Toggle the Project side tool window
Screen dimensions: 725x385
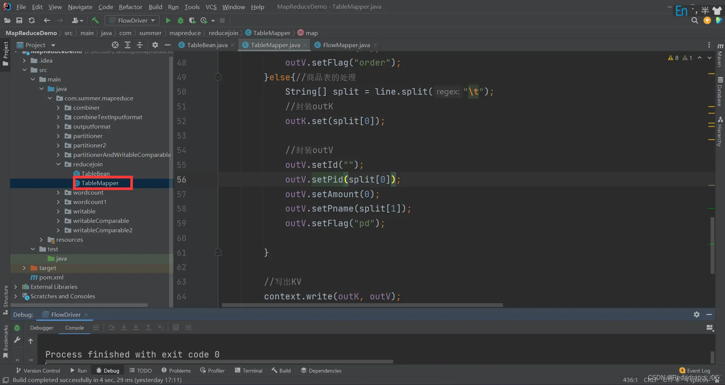coord(5,53)
